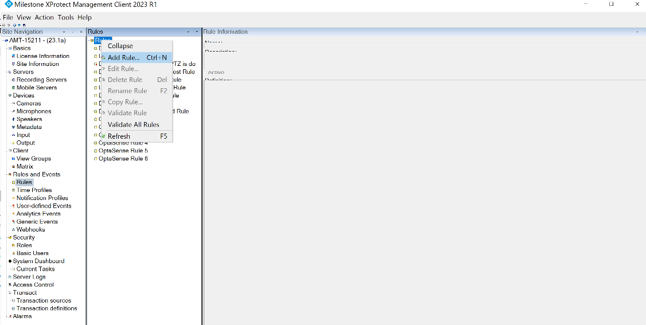646x325 pixels.
Task: Click the Milestone XProtect logo in title bar
Action: (x=8, y=5)
